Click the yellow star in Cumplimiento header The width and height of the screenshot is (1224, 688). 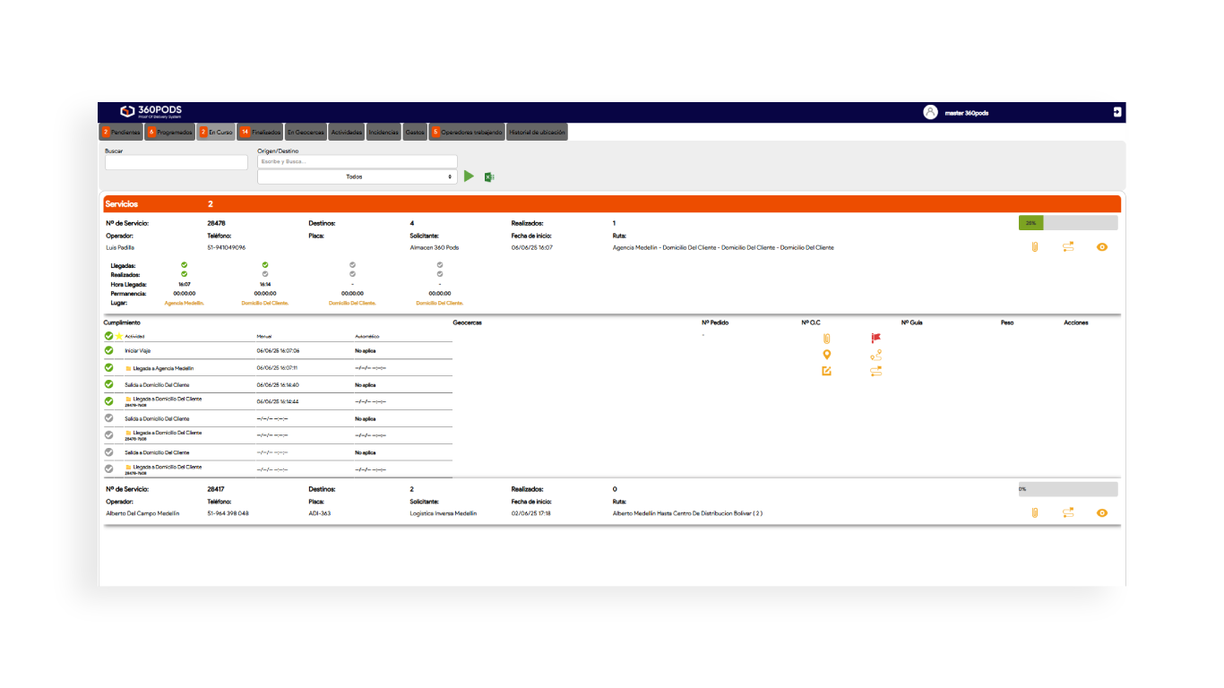[x=119, y=336]
